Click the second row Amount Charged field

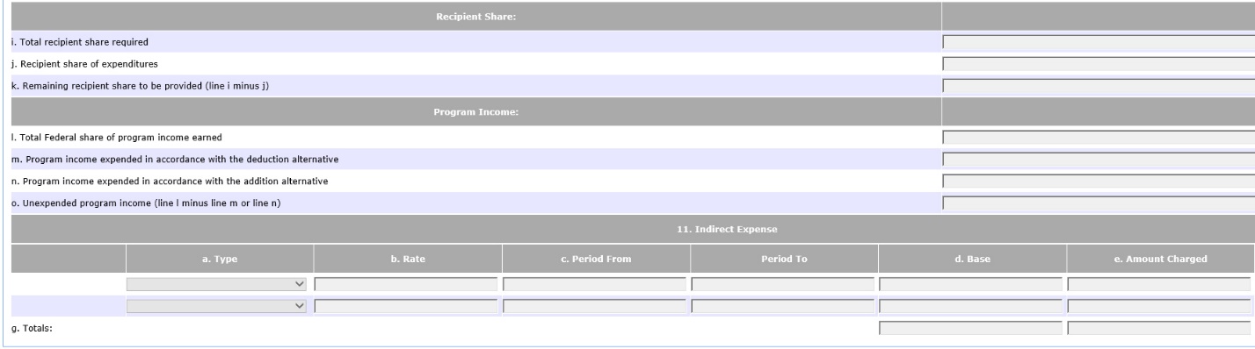pos(1159,306)
